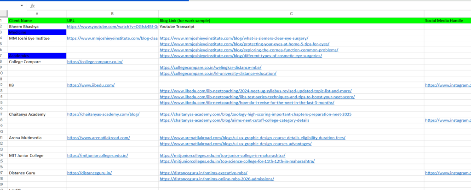Click the select-all corner box of the grid
Screen dimensions: 471x190
click(x=4, y=14)
